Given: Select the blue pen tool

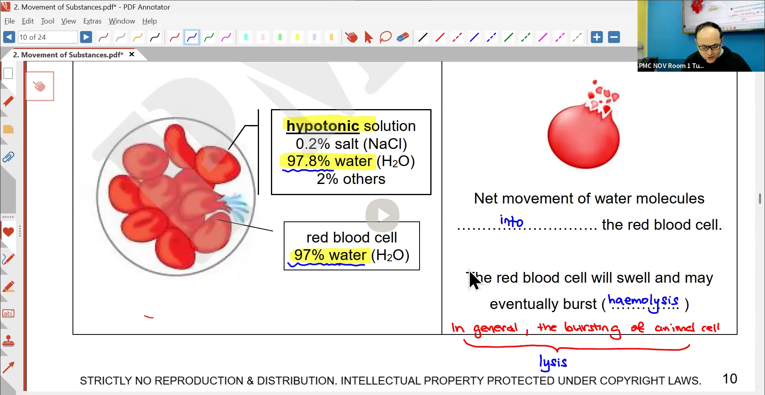Looking at the screenshot, I should 192,37.
